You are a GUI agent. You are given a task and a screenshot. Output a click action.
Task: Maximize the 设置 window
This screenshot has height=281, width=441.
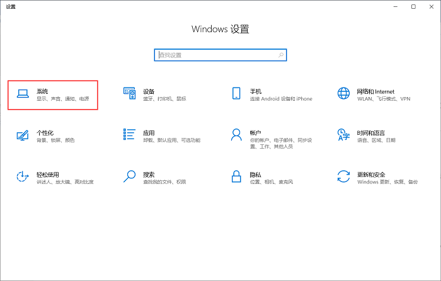(x=413, y=6)
